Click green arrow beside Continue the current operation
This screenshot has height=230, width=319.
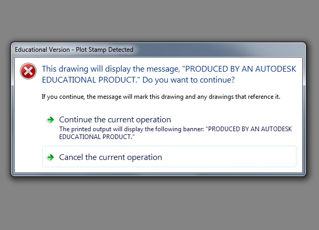click(50, 120)
